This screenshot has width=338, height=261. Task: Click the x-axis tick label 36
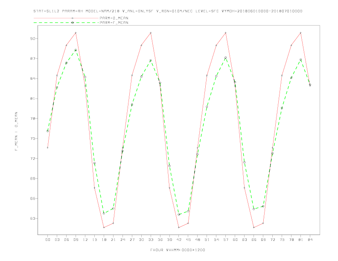click(x=160, y=240)
